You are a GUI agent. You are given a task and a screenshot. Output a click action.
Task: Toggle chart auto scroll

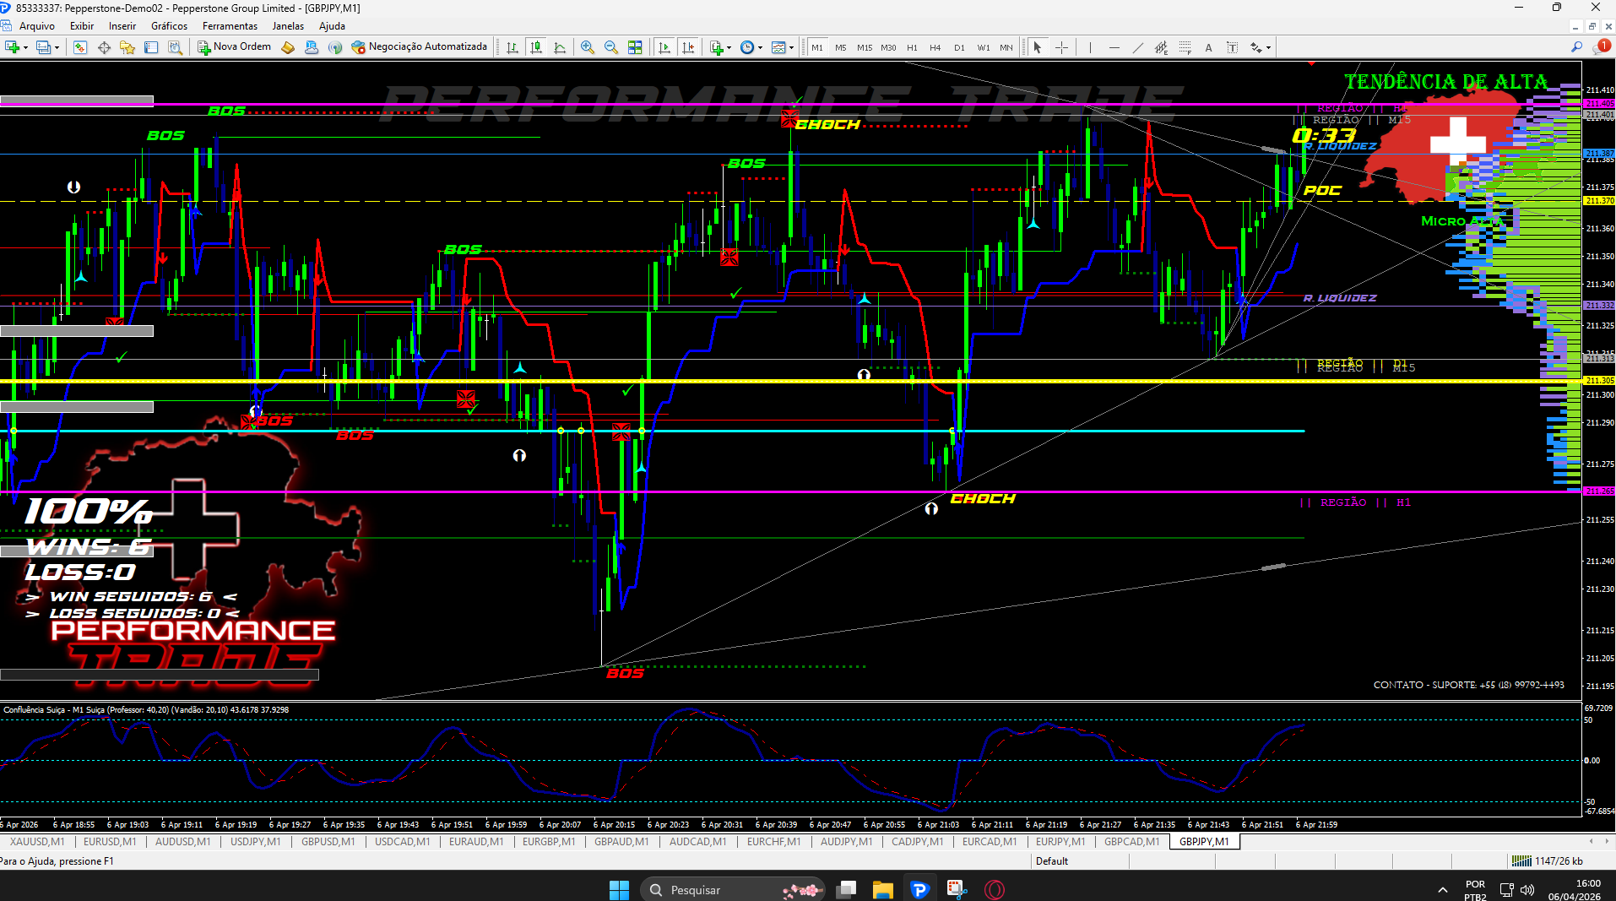click(664, 47)
